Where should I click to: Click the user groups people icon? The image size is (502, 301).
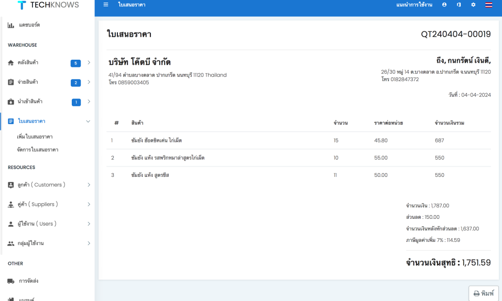click(11, 243)
